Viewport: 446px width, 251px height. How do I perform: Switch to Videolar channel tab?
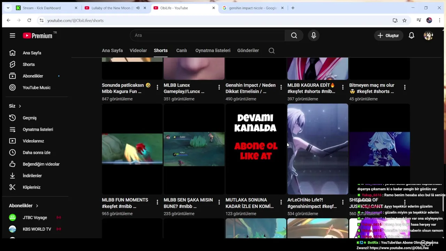(x=138, y=51)
